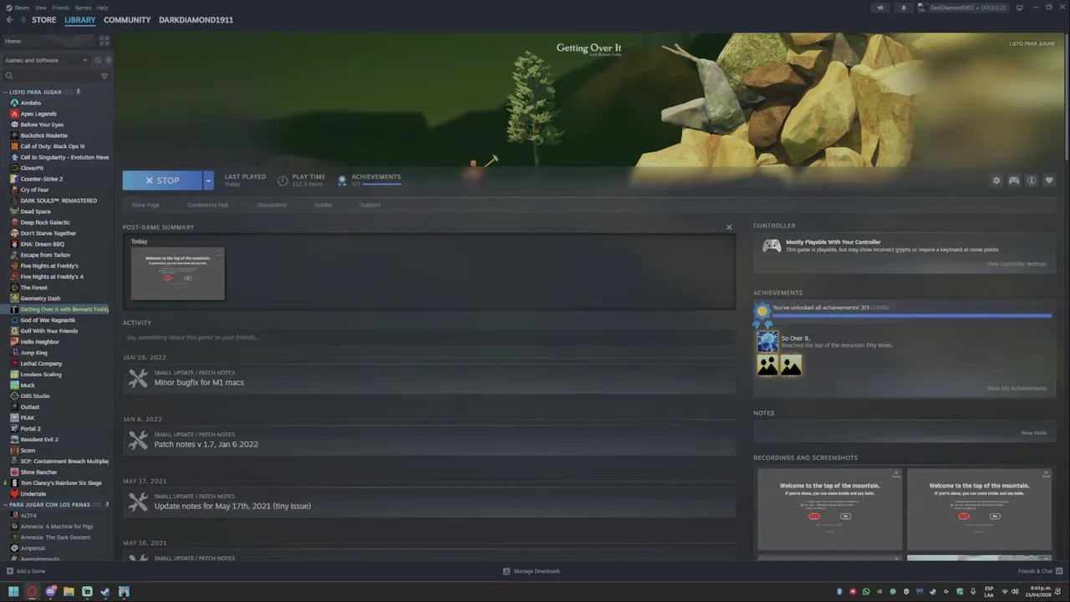Create a New Note
The height and width of the screenshot is (602, 1070).
[1033, 433]
